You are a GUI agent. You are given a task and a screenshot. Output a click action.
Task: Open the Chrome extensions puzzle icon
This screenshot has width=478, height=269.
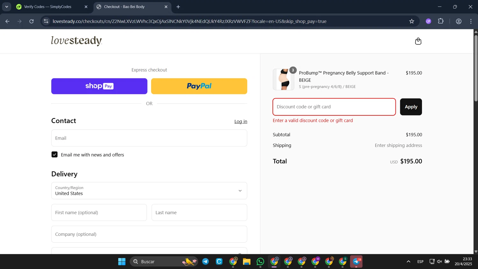click(441, 21)
